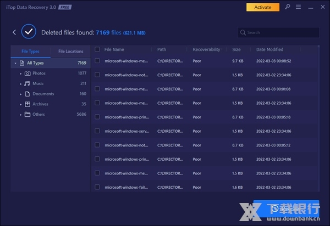
Task: Click the back arrow icon
Action: click(x=14, y=33)
